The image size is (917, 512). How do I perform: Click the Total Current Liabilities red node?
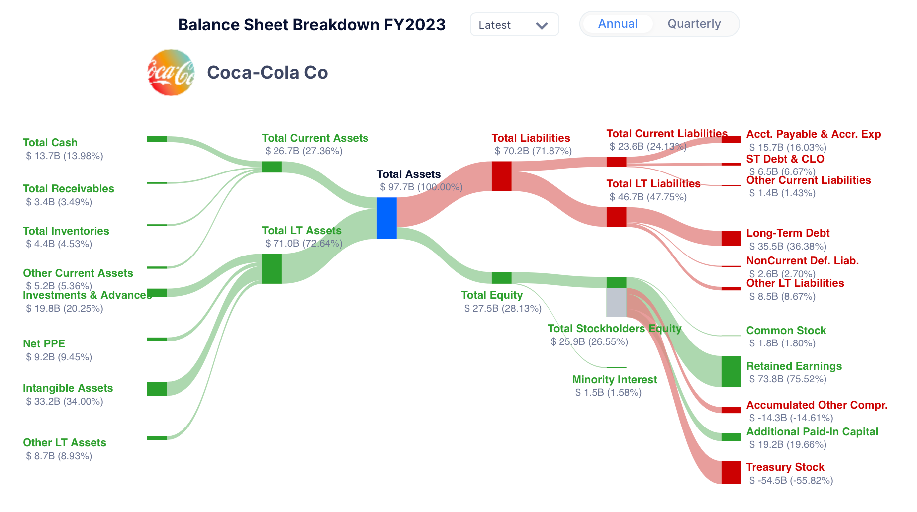tap(616, 162)
